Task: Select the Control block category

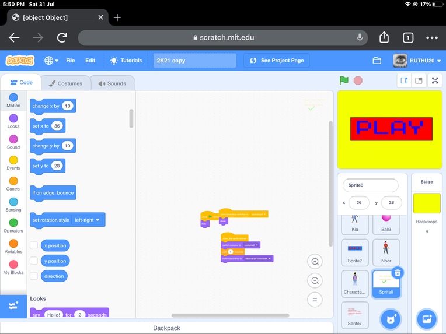Action: pyautogui.click(x=13, y=184)
